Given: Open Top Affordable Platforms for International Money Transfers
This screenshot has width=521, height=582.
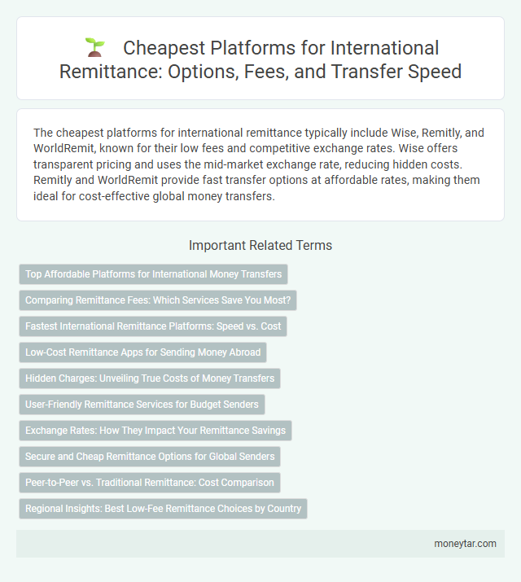Looking at the screenshot, I should click(x=153, y=274).
